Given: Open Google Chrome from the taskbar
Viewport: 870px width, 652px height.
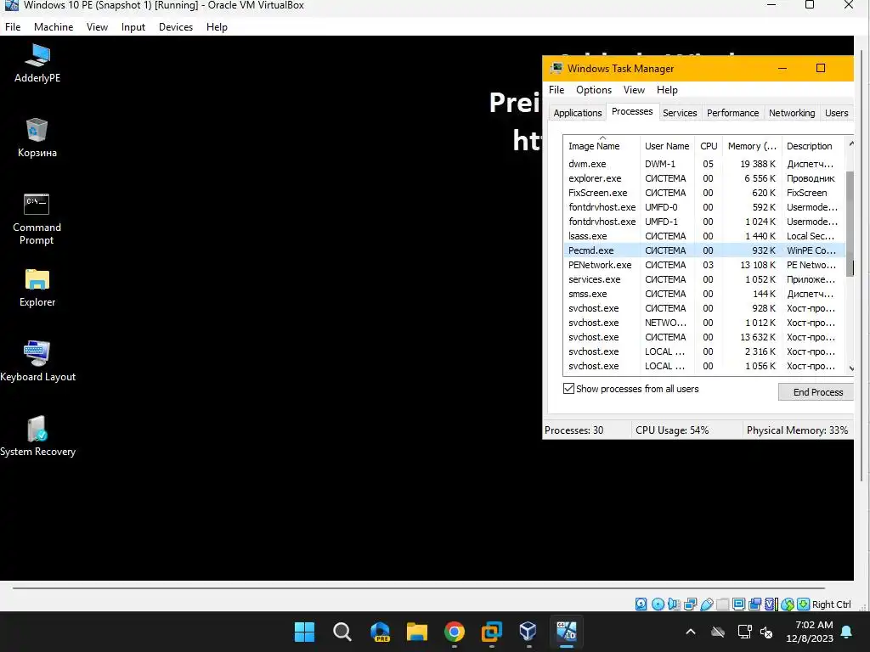Looking at the screenshot, I should [454, 632].
